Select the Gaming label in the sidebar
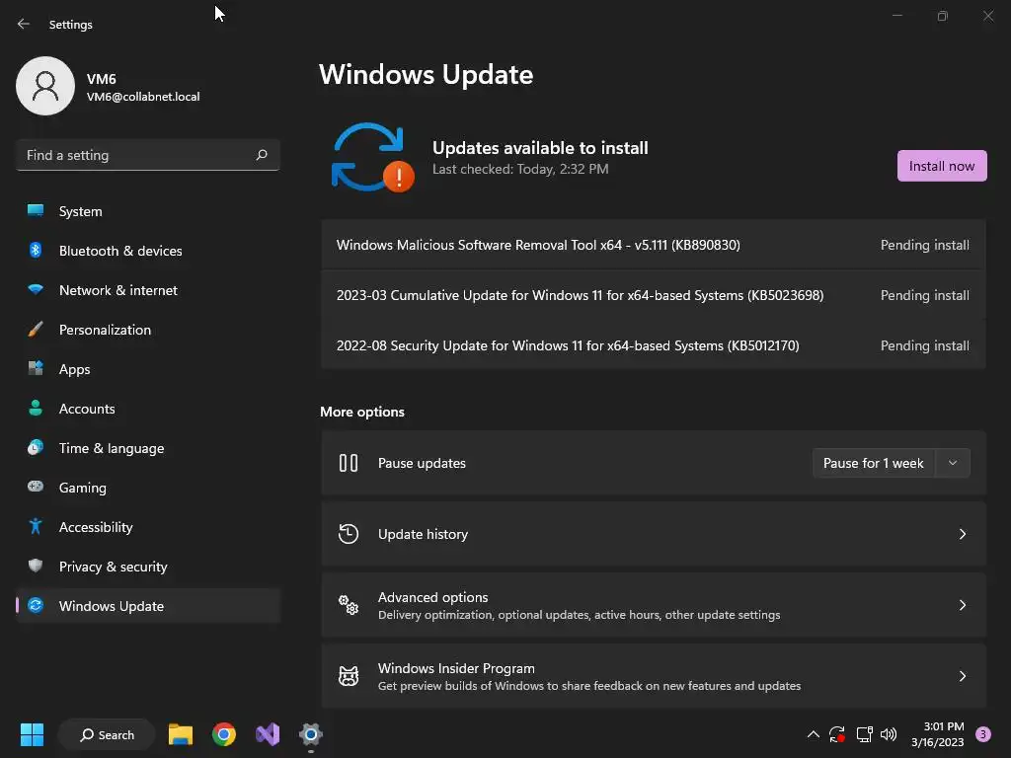The height and width of the screenshot is (758, 1011). tap(83, 488)
